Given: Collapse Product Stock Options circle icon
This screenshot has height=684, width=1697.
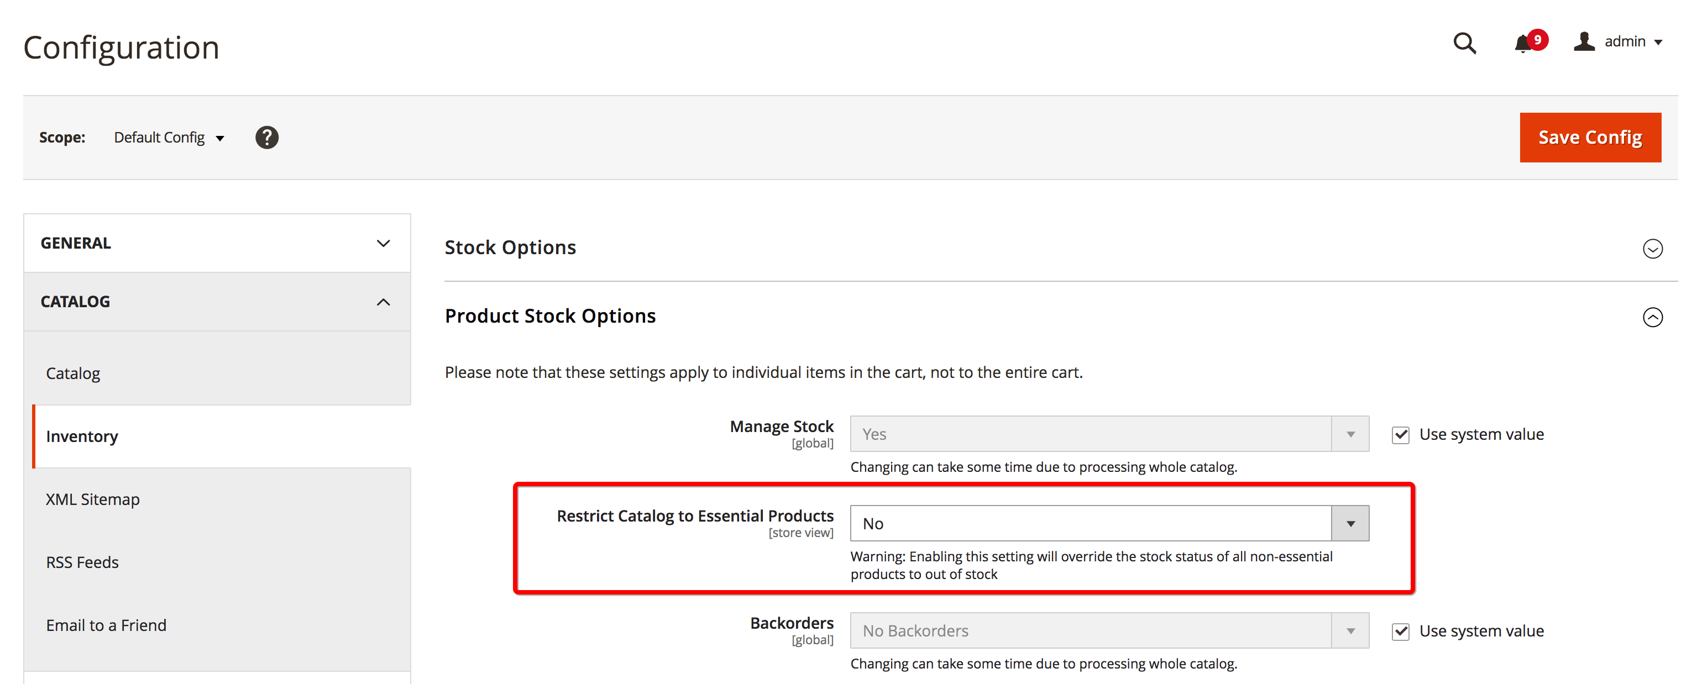Looking at the screenshot, I should tap(1652, 317).
